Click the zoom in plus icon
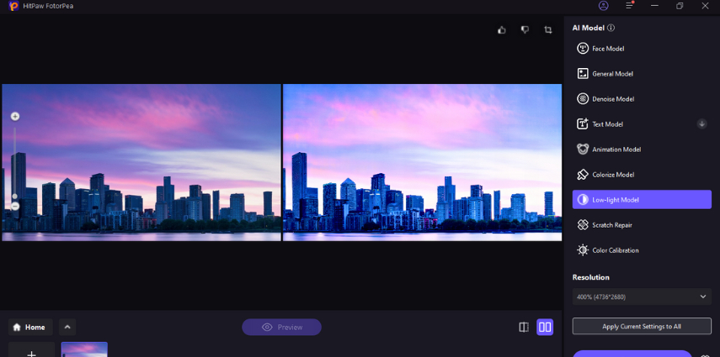This screenshot has height=357, width=720. [x=14, y=117]
